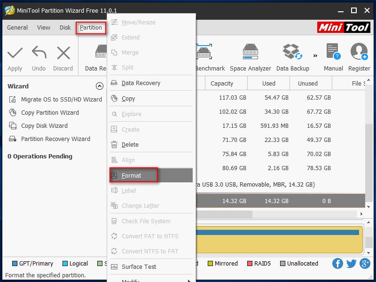The image size is (376, 282).
Task: Open the Facebook share icon
Action: (337, 263)
